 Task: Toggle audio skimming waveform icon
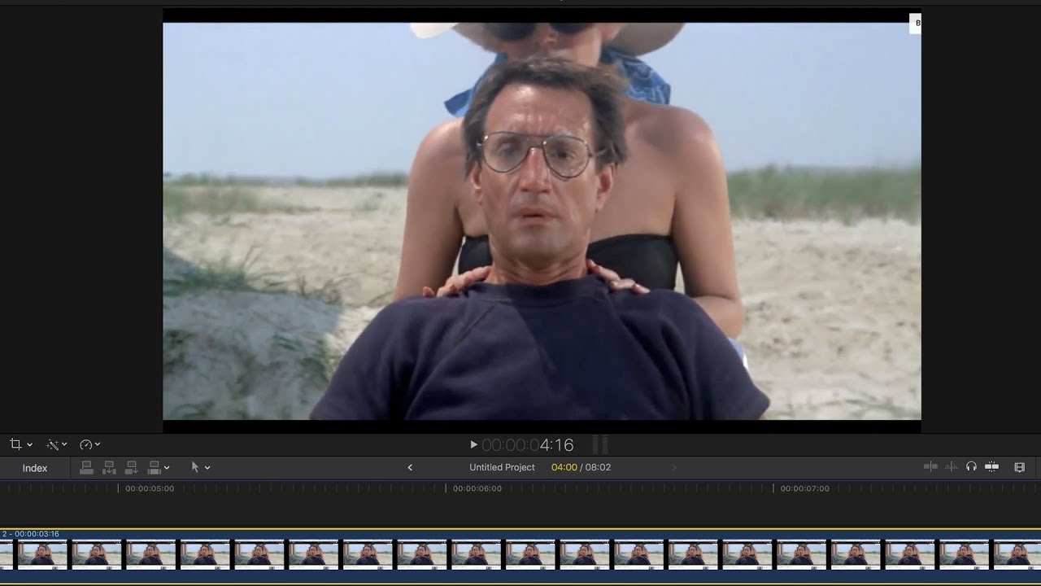click(951, 466)
